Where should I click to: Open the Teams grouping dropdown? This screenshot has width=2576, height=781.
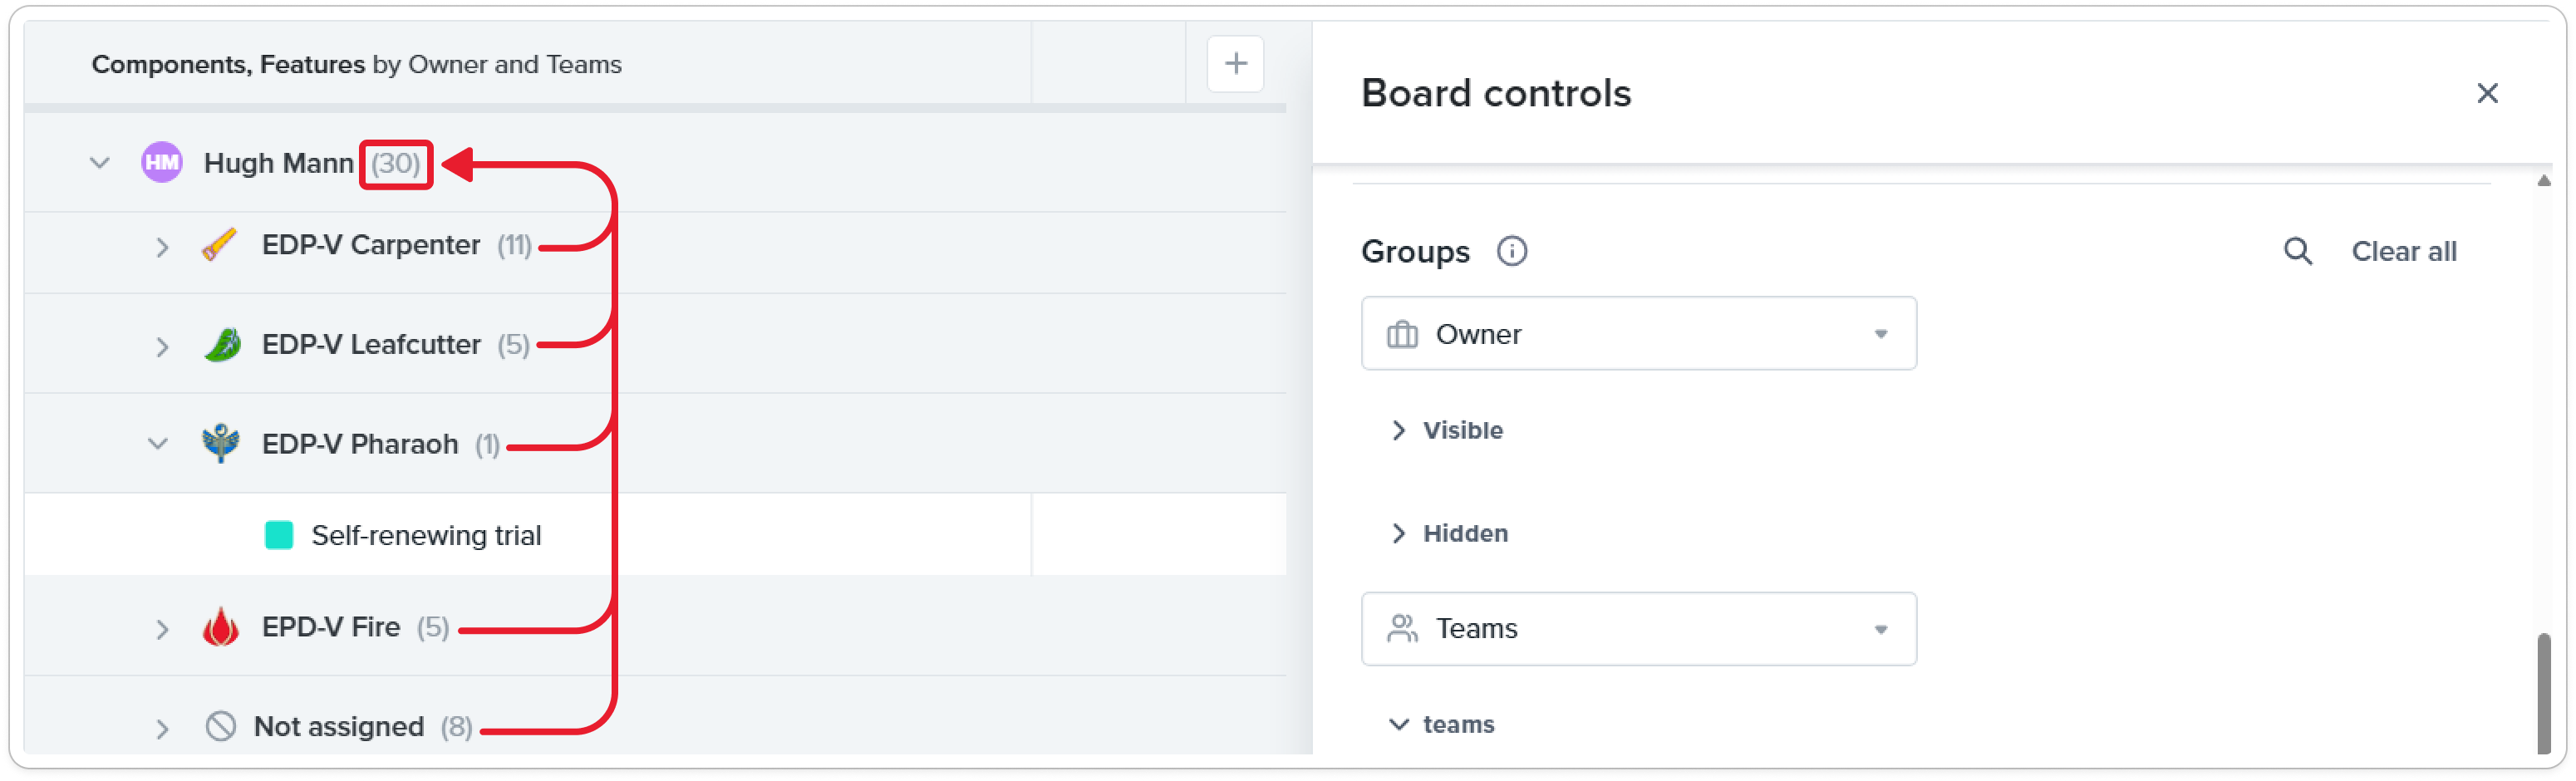(1638, 628)
